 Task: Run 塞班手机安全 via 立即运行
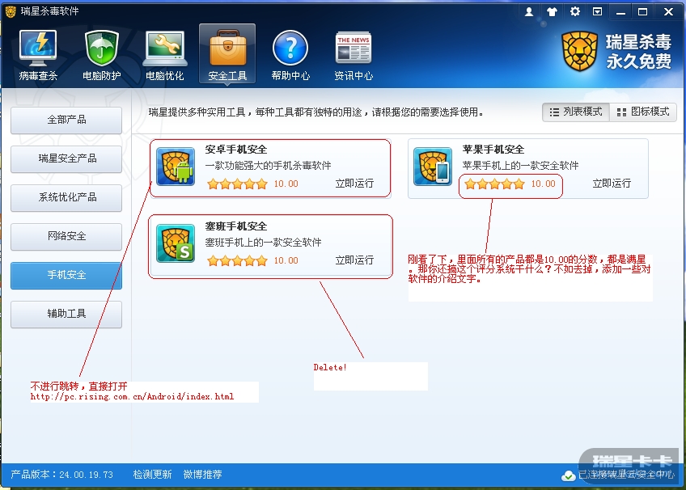tap(354, 260)
